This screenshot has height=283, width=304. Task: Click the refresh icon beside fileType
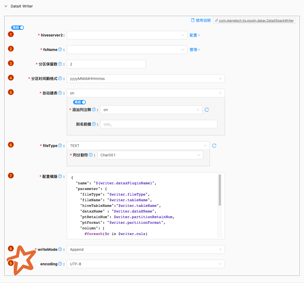point(214,146)
